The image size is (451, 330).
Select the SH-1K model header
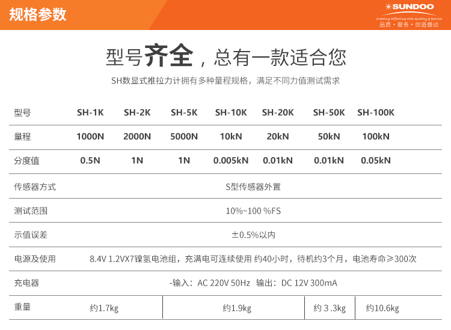pyautogui.click(x=90, y=112)
